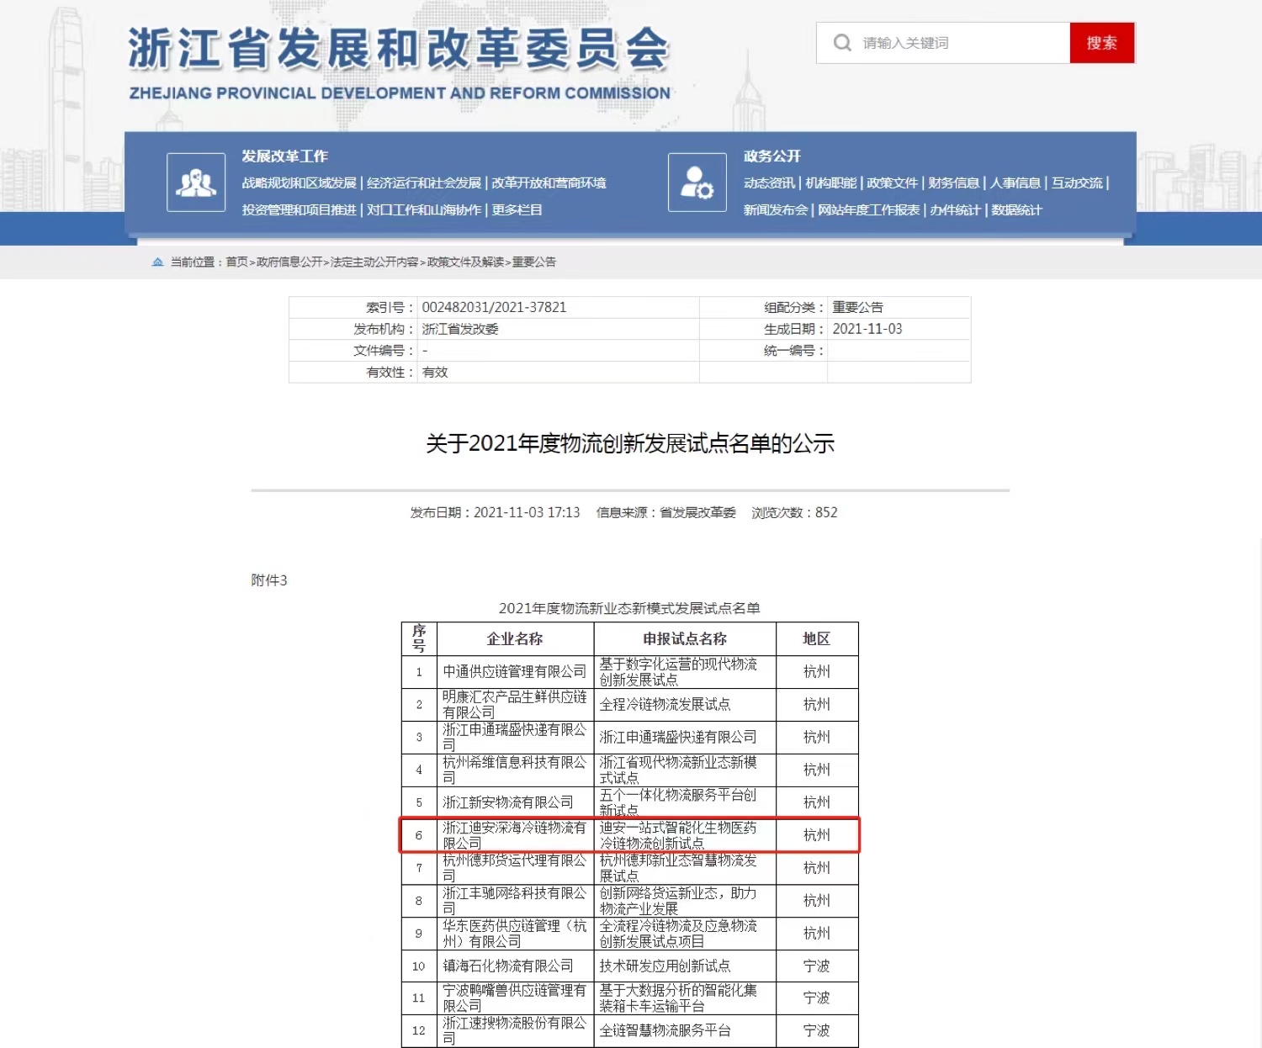Screen dimensions: 1262x1048
Task: Open 战略规划和区域发展 menu link
Action: [300, 183]
